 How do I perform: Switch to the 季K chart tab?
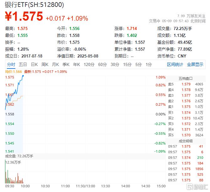click(66, 64)
